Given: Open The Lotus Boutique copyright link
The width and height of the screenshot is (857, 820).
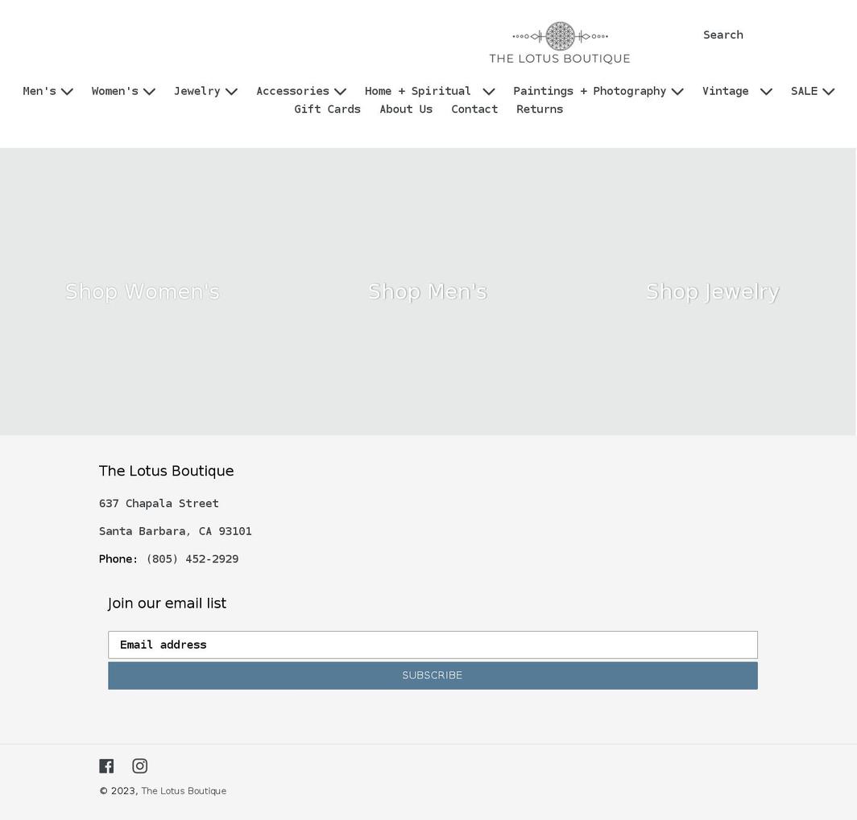Looking at the screenshot, I should (184, 791).
